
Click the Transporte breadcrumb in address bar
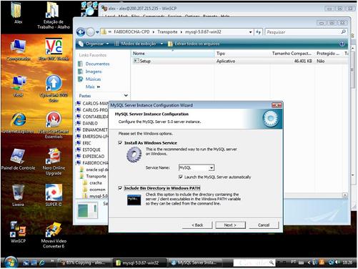click(x=167, y=32)
